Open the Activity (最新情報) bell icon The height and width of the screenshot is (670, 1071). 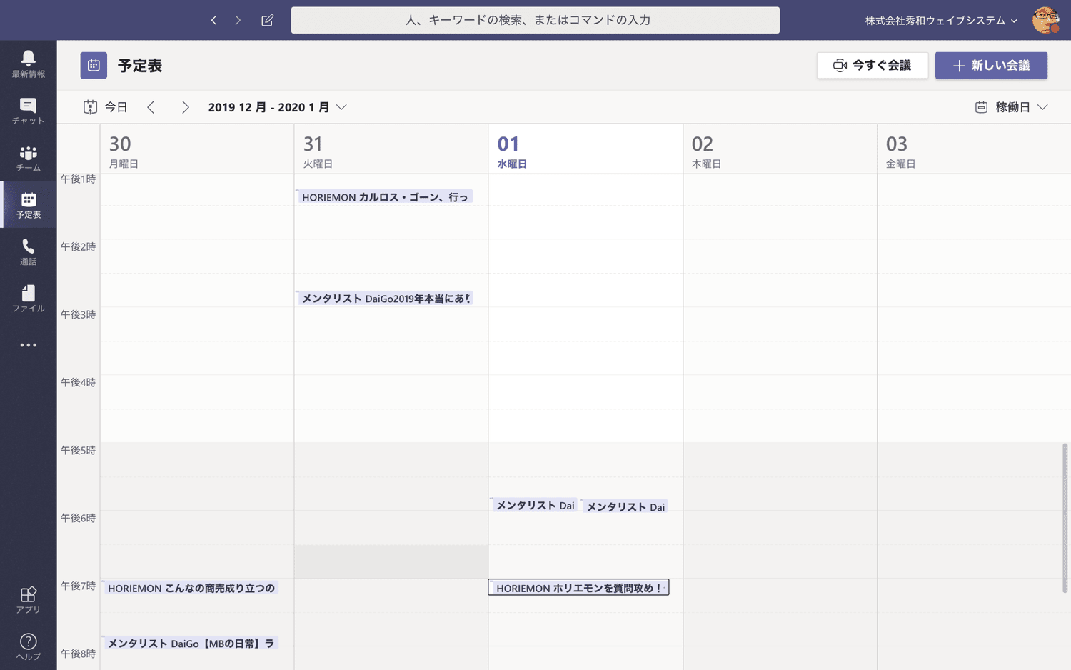pos(28,64)
